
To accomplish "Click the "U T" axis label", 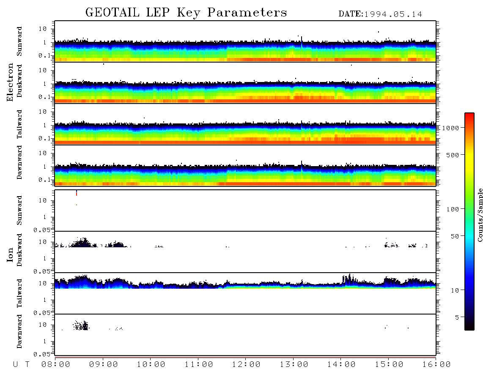I will (21, 365).
